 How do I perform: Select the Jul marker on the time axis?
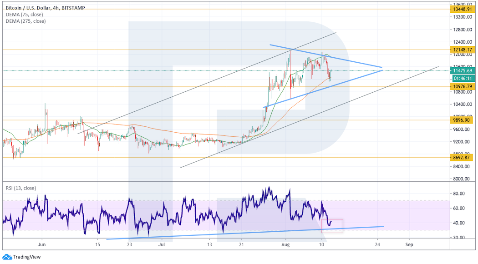pyautogui.click(x=162, y=244)
